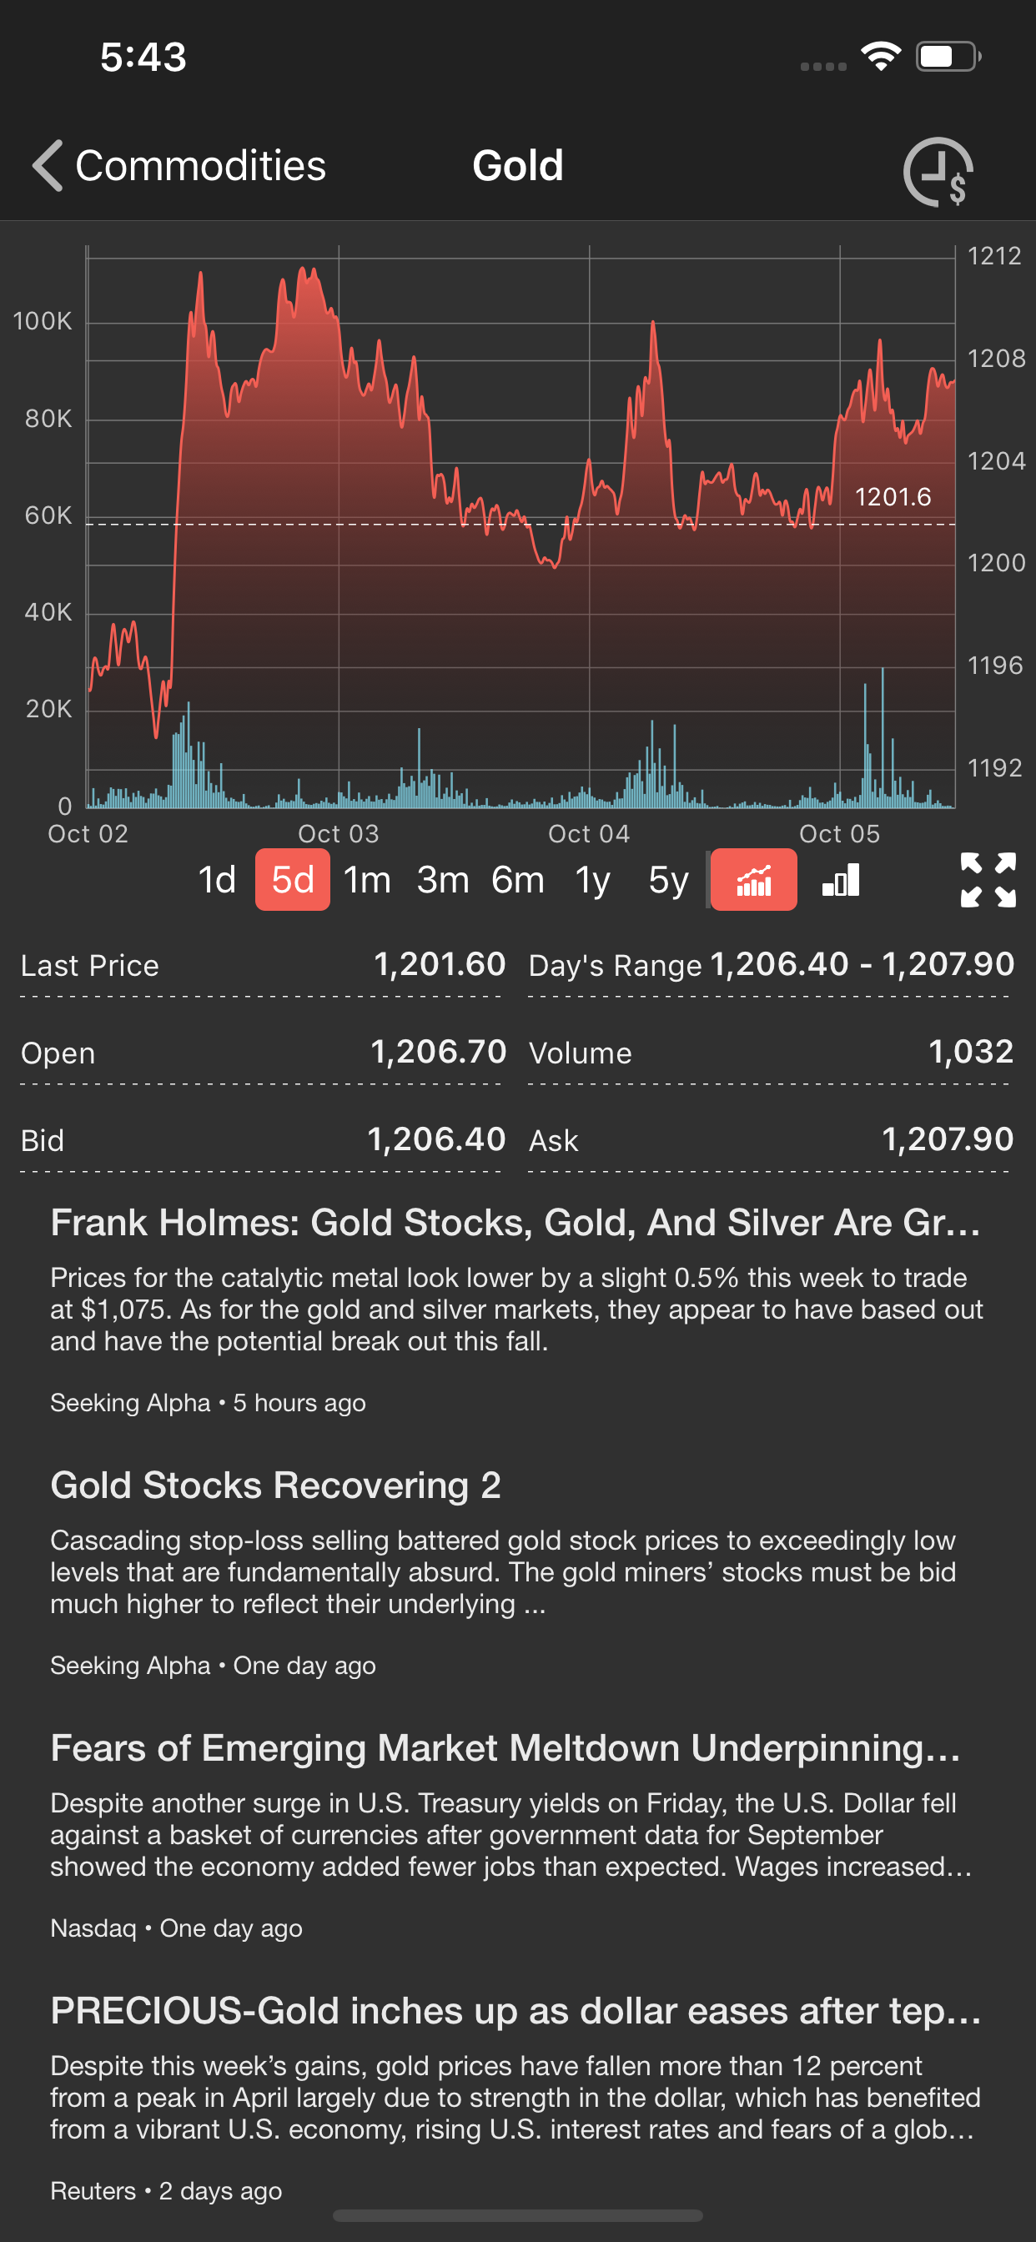Open Fears of Emerging Market Meltdown story

[x=505, y=1747]
